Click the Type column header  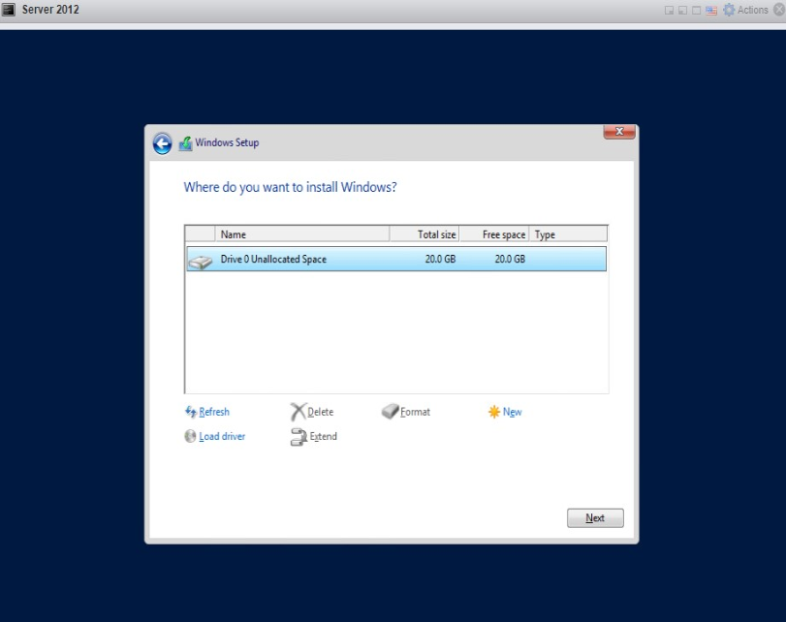click(569, 234)
